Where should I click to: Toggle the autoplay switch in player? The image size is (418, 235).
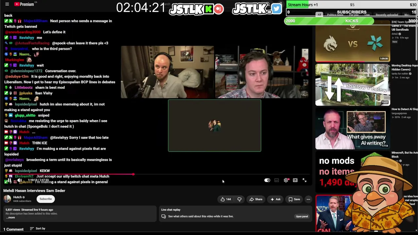point(267,180)
